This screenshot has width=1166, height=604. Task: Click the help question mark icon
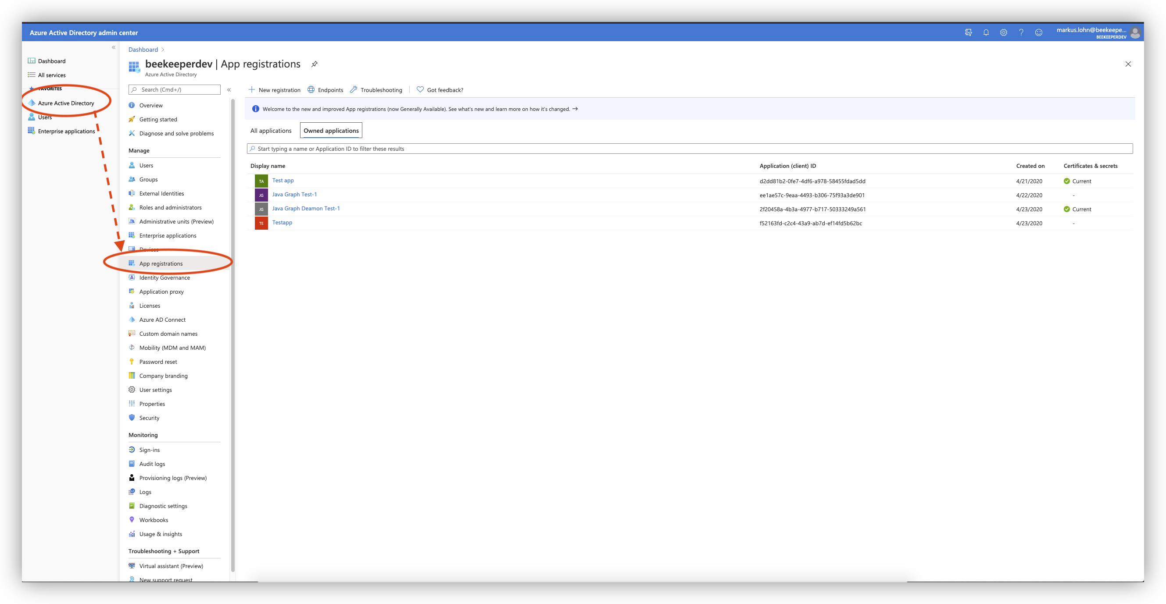coord(1021,32)
